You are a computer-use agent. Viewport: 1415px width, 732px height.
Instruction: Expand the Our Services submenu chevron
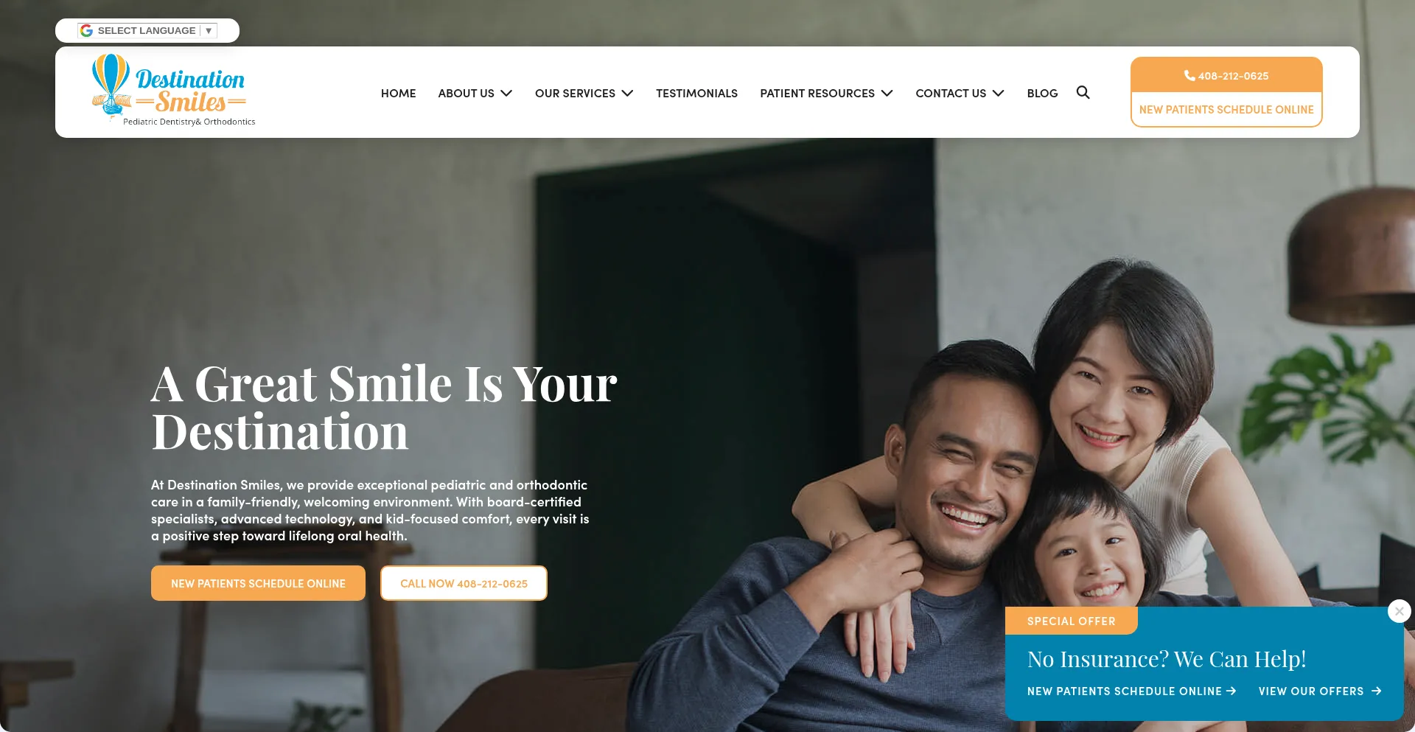coord(627,93)
